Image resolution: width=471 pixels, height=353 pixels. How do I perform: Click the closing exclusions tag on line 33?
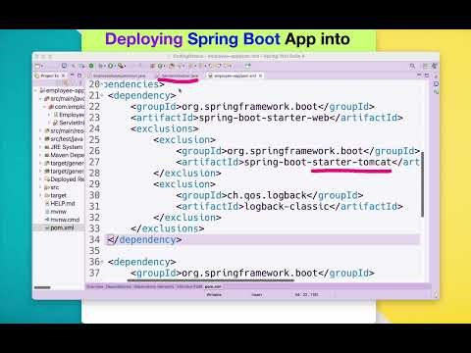(168, 228)
